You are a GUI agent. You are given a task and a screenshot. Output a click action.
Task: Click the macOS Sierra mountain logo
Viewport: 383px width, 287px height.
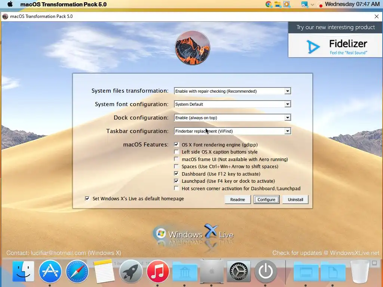[193, 48]
